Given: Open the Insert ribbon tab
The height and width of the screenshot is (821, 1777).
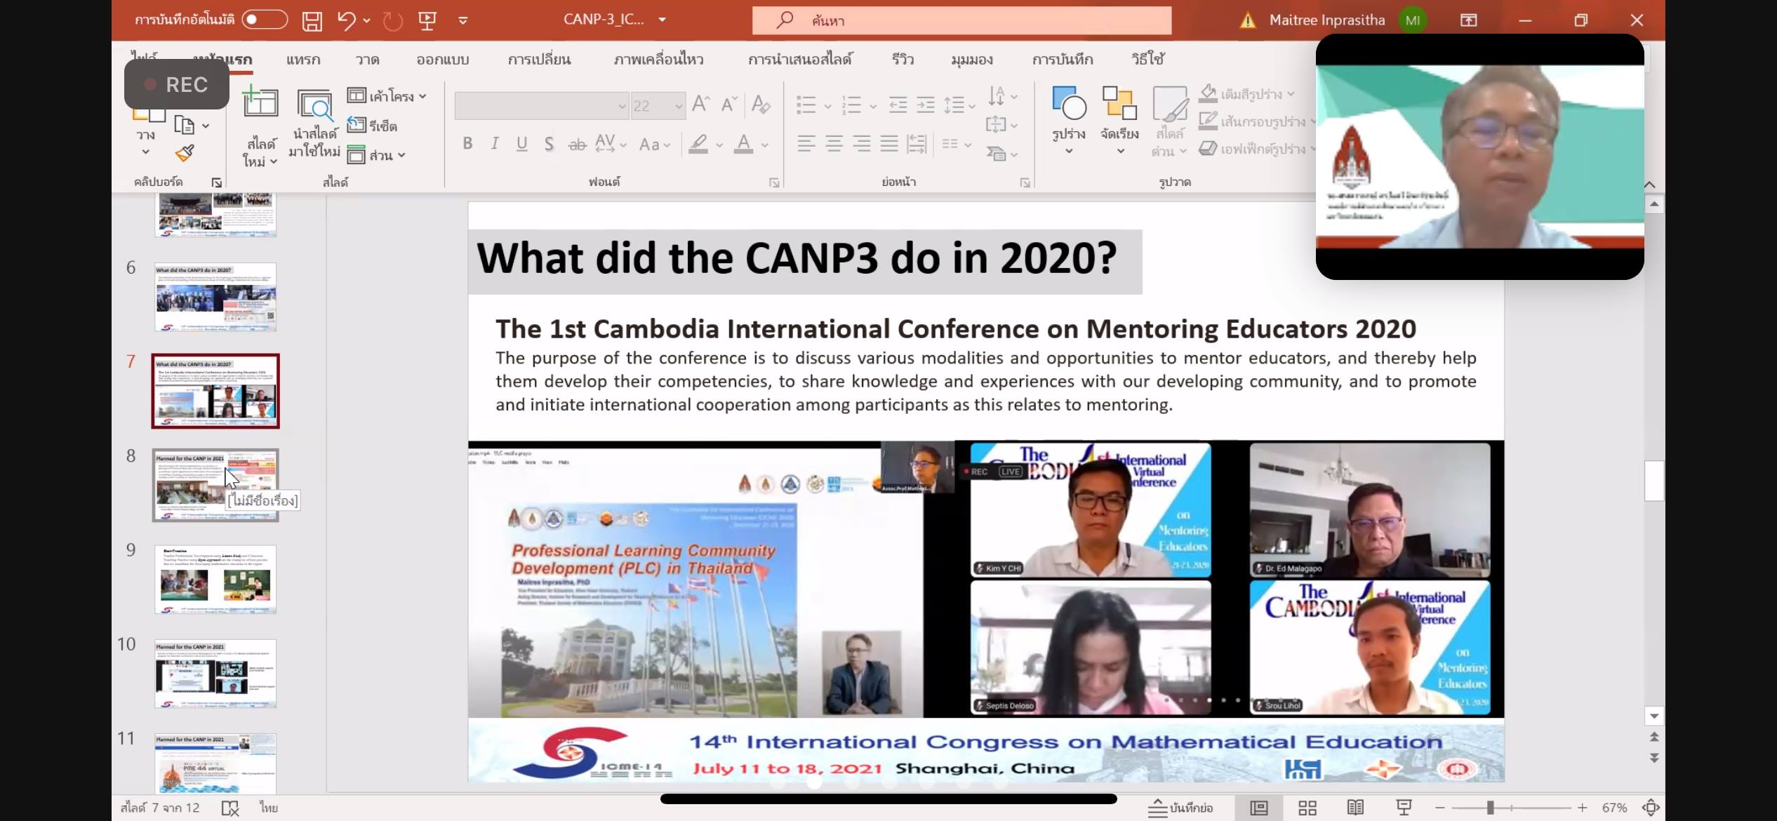Looking at the screenshot, I should pyautogui.click(x=303, y=60).
